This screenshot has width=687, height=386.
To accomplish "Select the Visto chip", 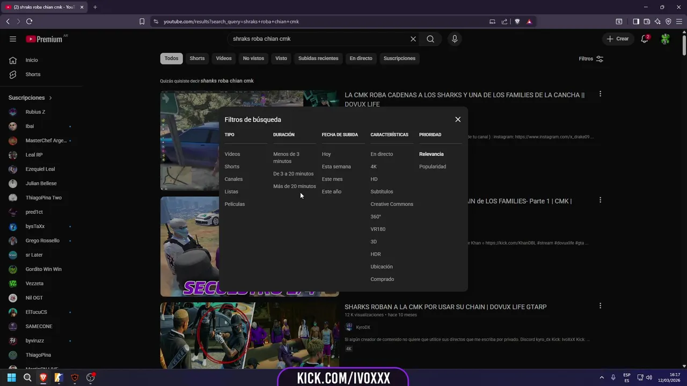I will tap(281, 58).
